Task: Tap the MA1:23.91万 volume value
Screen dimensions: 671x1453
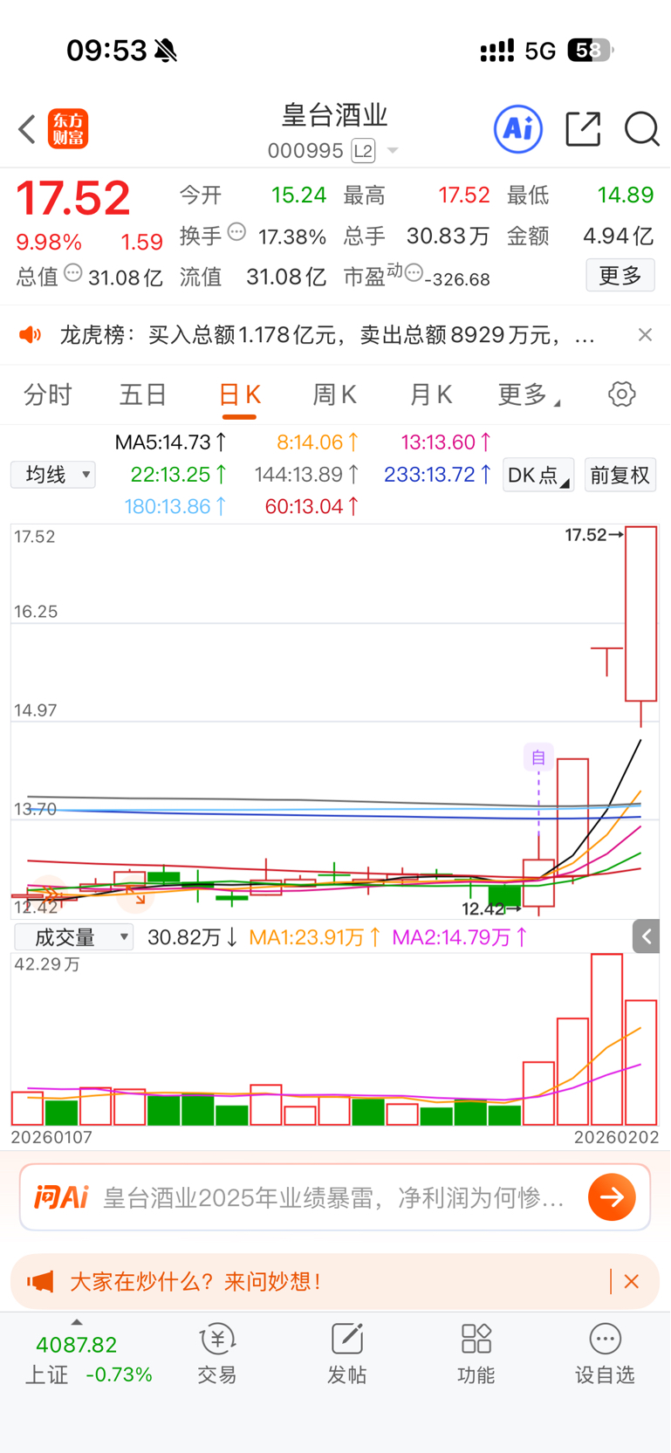Action: pos(315,937)
